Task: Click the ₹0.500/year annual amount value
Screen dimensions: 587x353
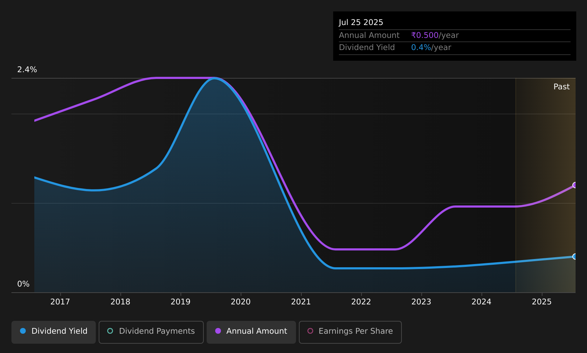Action: (x=435, y=35)
